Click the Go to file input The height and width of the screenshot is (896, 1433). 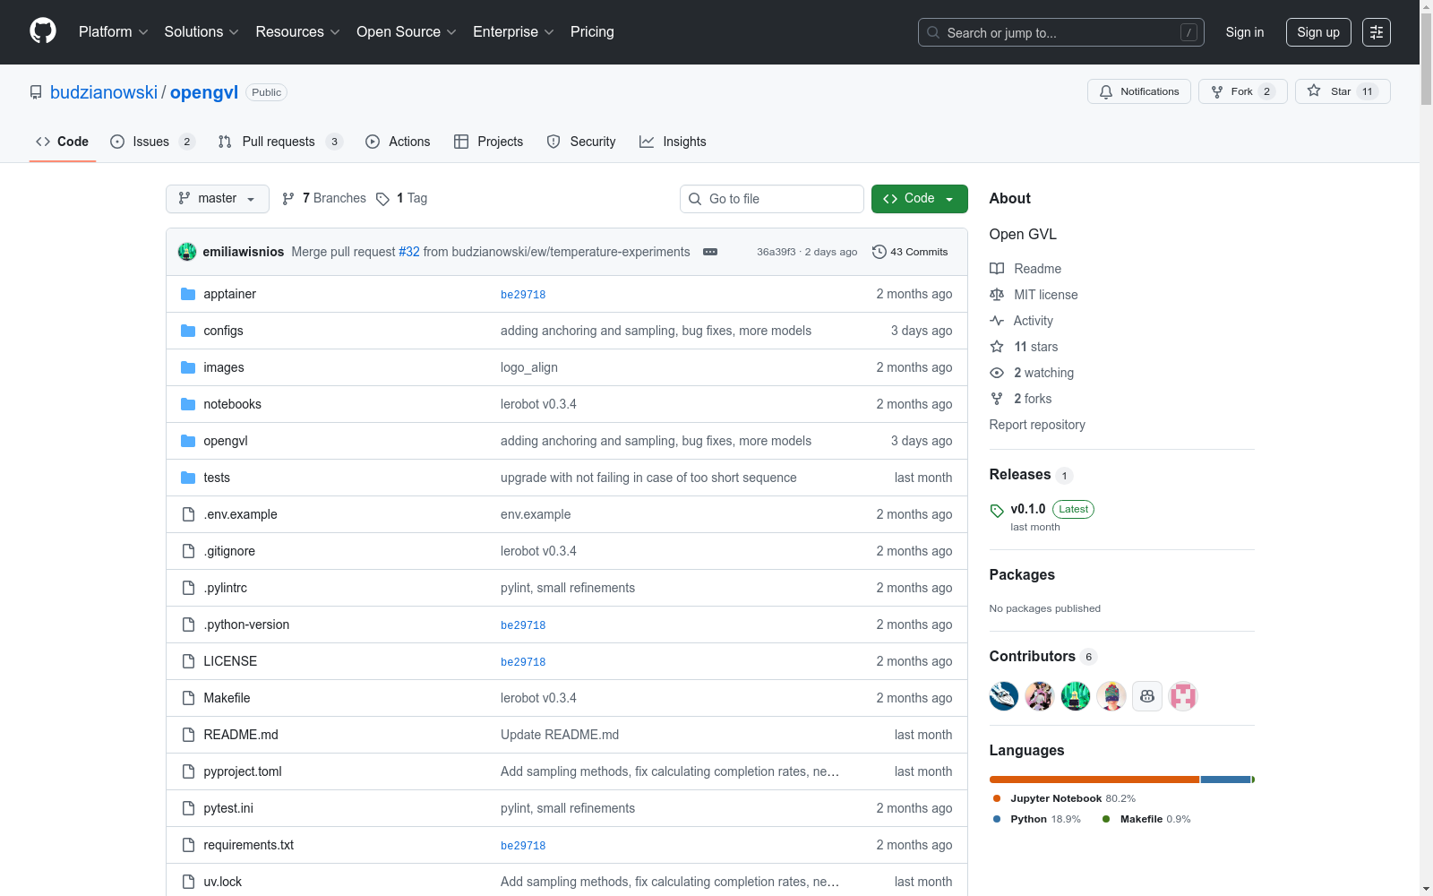click(x=772, y=199)
